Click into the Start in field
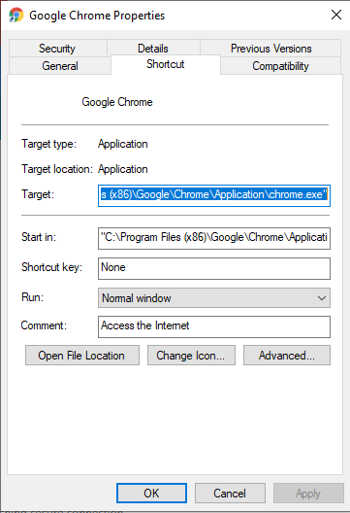 point(214,238)
